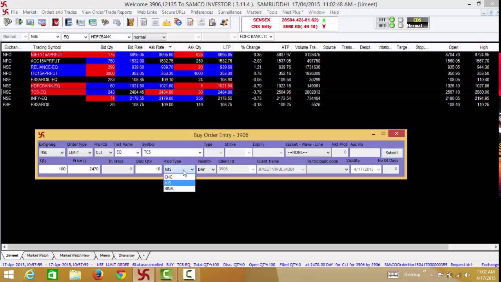Open the Basket ---NONE--- dropdown
501x282 pixels.
pyautogui.click(x=328, y=152)
